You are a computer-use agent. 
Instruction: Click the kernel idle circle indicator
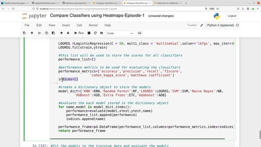pyautogui.click(x=237, y=25)
